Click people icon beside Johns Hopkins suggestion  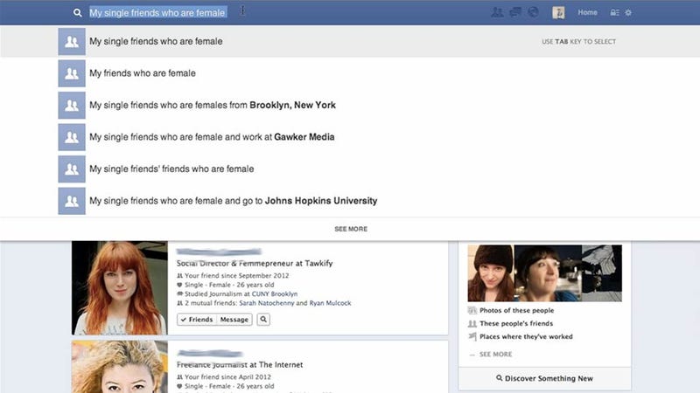coord(72,201)
